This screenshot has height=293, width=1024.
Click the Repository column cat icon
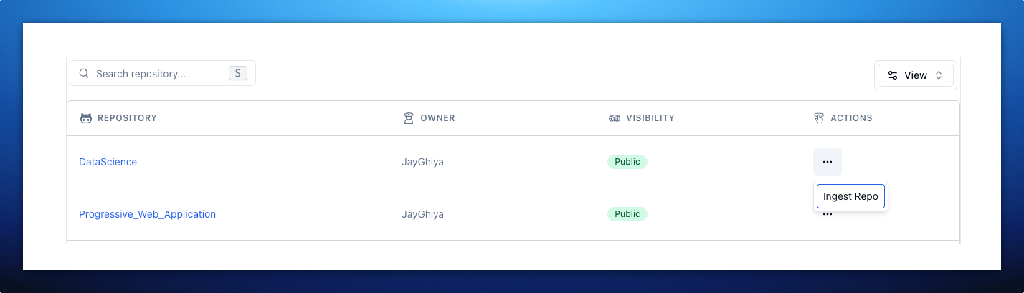click(x=86, y=117)
